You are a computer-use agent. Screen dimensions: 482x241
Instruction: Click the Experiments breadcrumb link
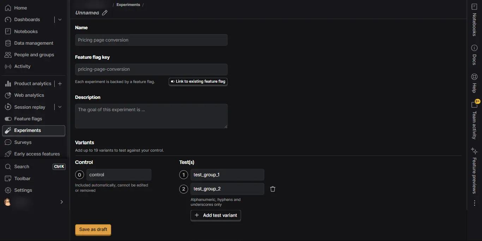click(128, 5)
